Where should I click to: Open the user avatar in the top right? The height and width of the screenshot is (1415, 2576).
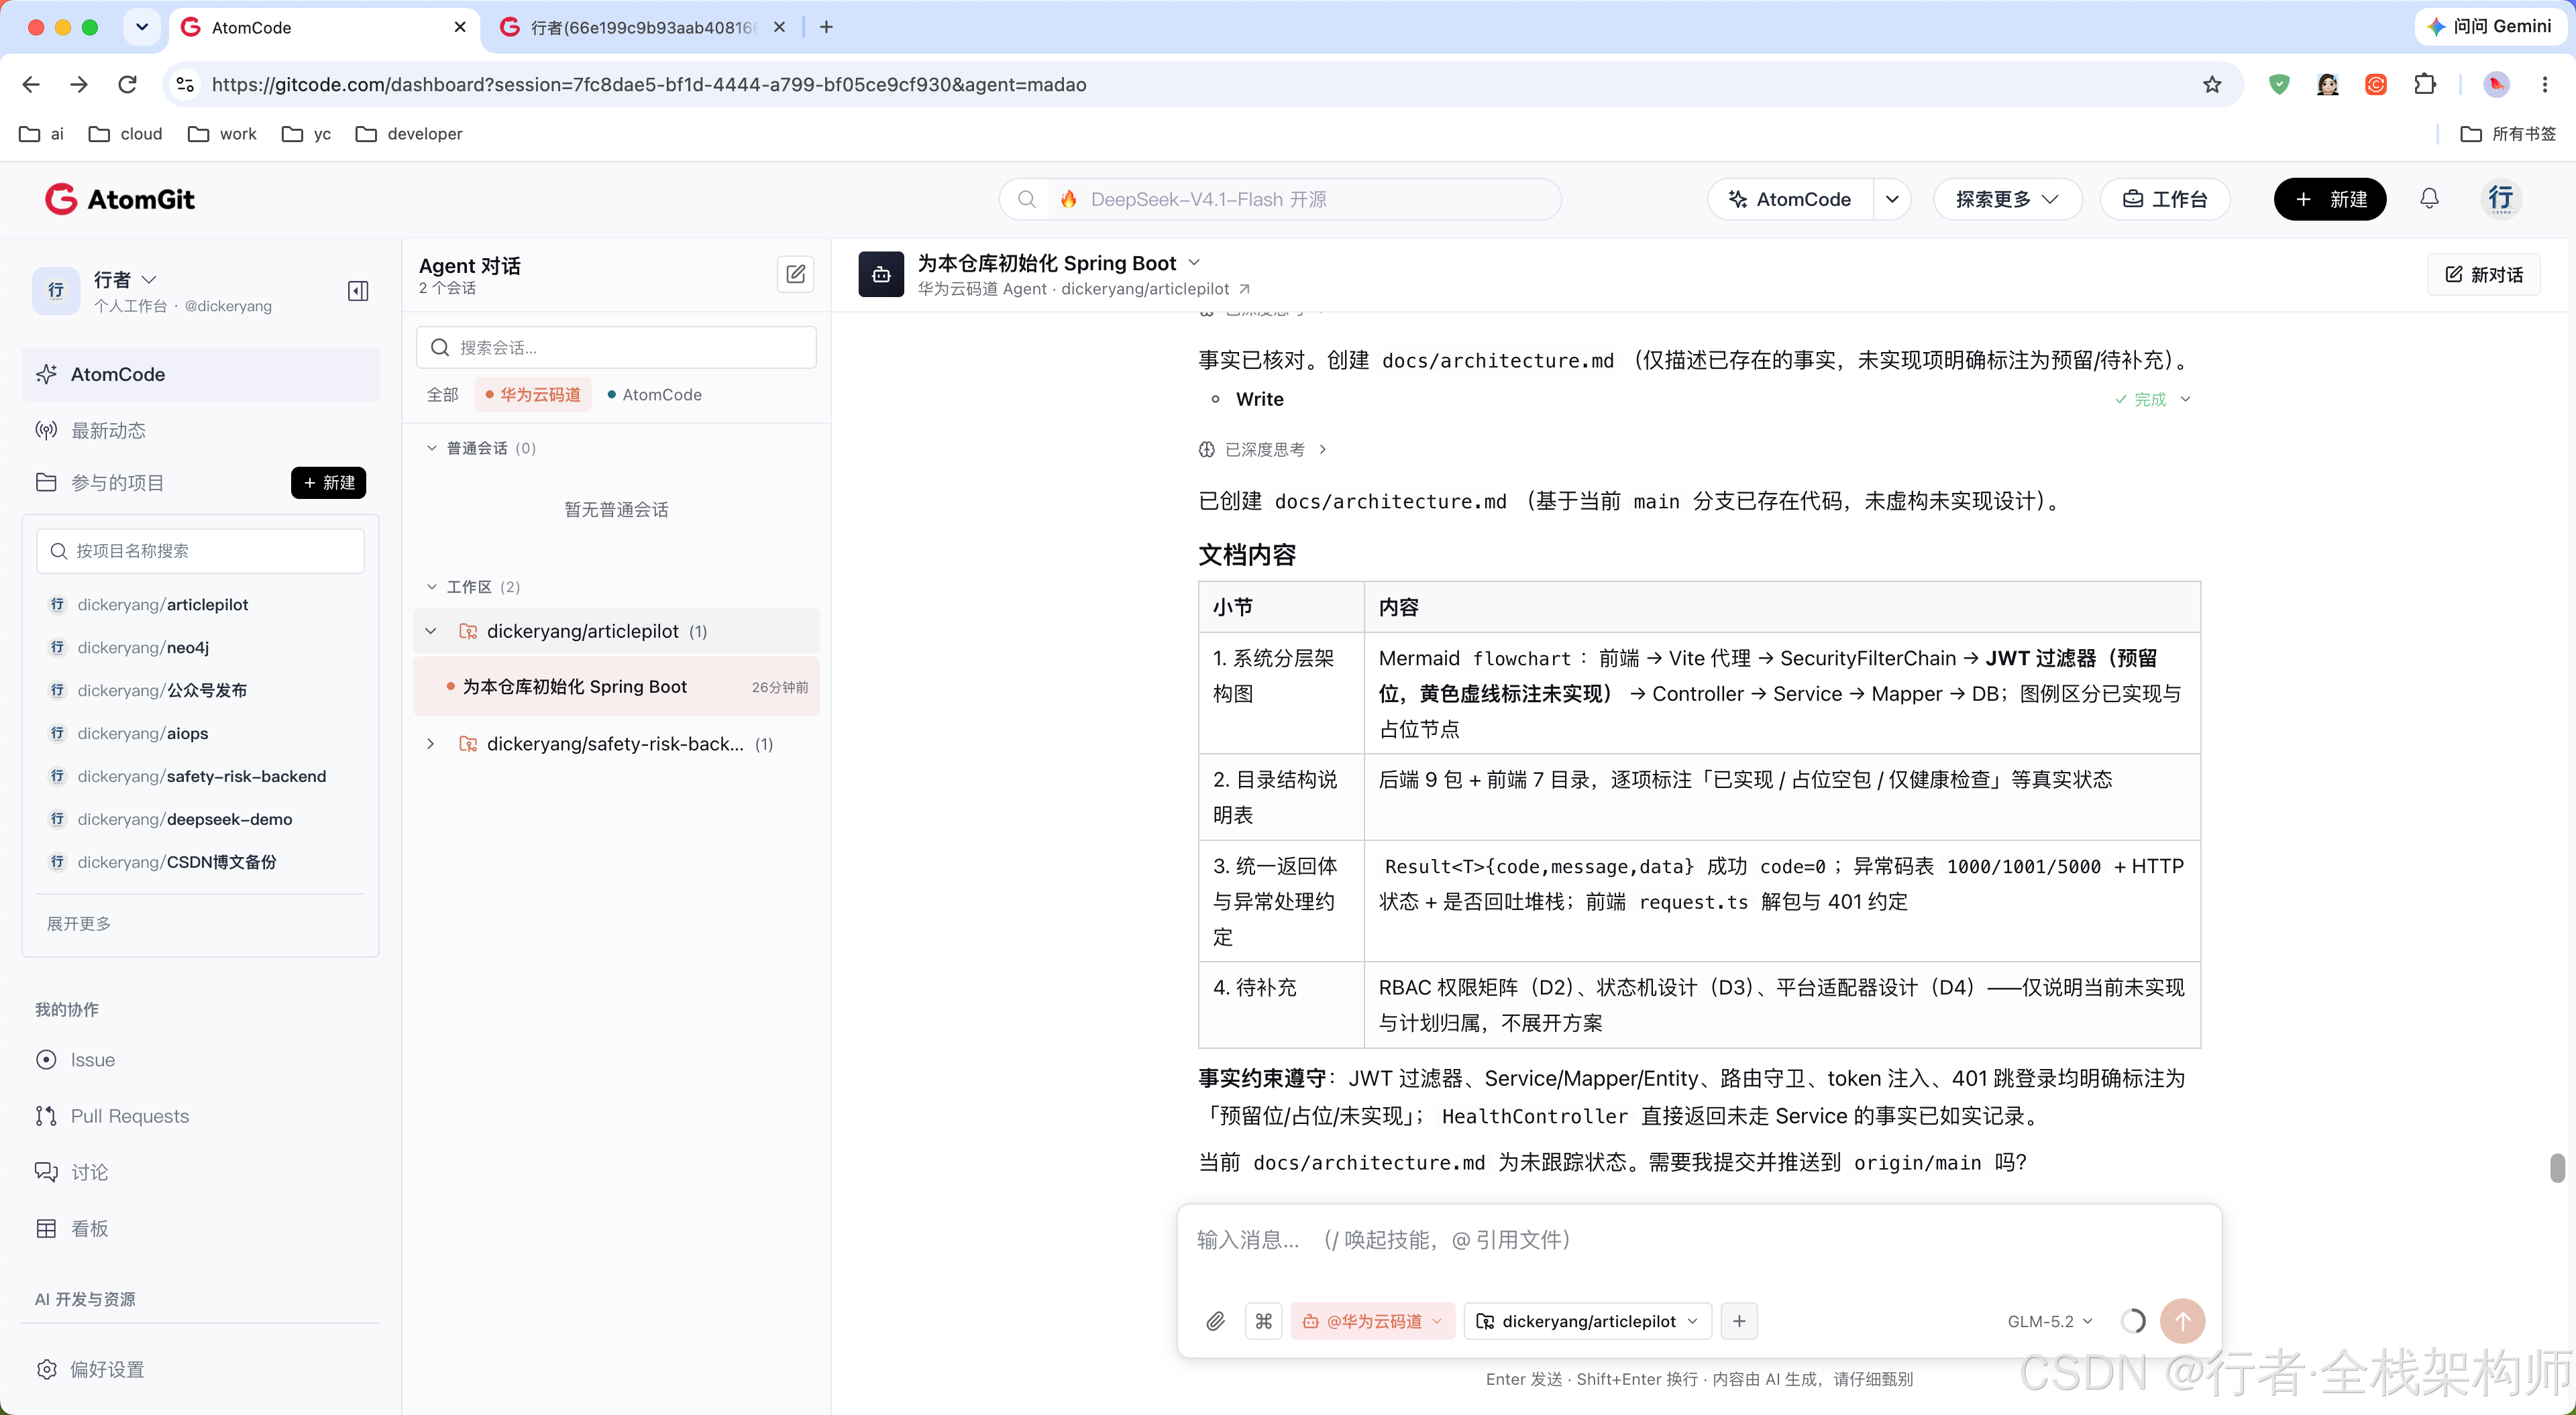[x=2501, y=199]
